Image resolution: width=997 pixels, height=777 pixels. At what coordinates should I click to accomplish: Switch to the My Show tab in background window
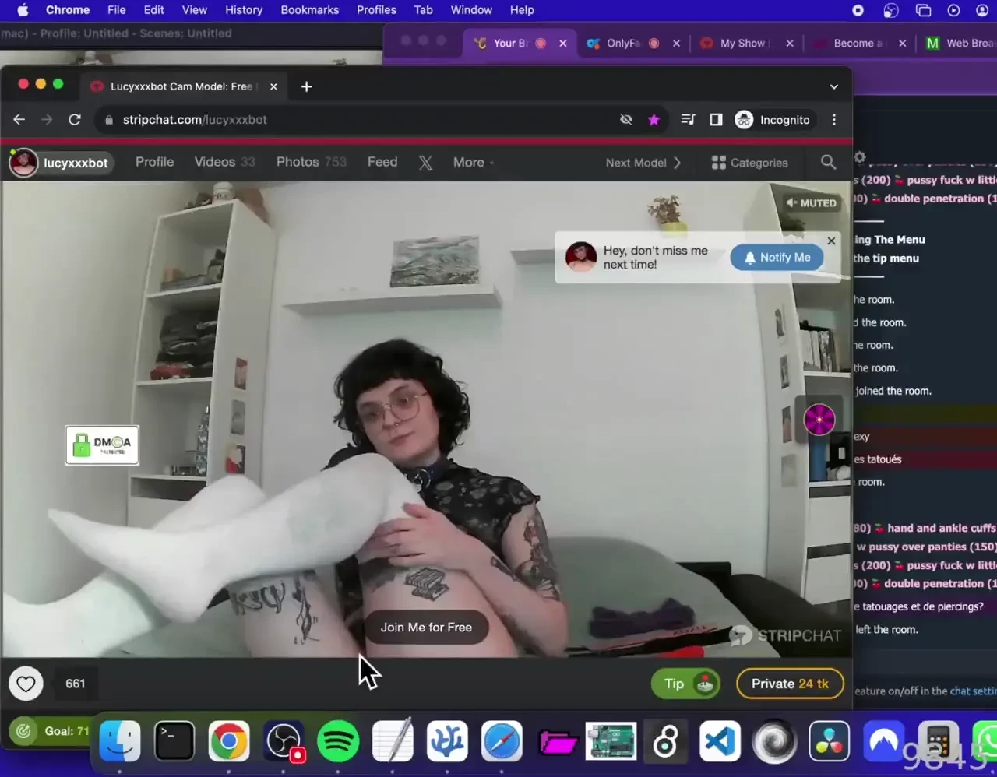coord(745,43)
